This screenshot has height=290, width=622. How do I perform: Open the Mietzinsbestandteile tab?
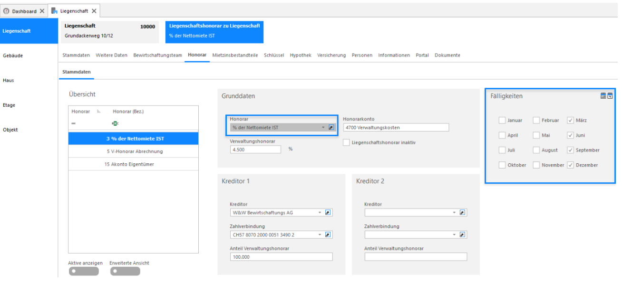[235, 55]
